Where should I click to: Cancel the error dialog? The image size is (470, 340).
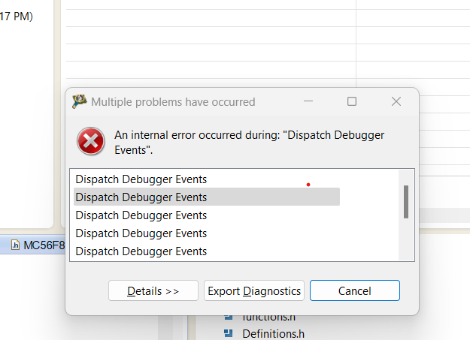pos(354,291)
